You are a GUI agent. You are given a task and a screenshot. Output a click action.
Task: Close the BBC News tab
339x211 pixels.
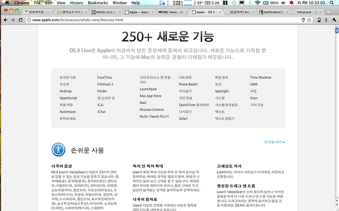(x=186, y=12)
